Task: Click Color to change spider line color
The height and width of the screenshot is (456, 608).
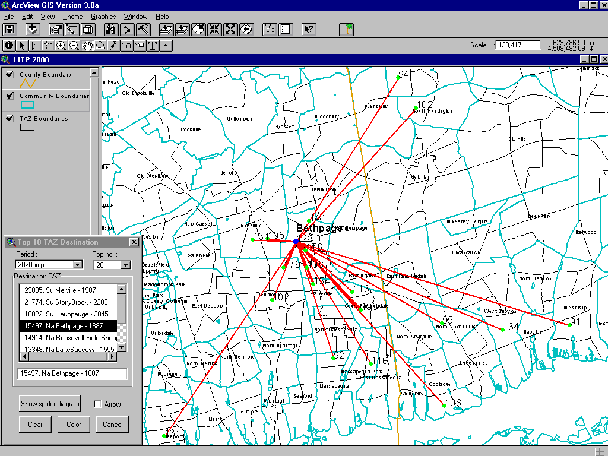Action: pyautogui.click(x=74, y=425)
